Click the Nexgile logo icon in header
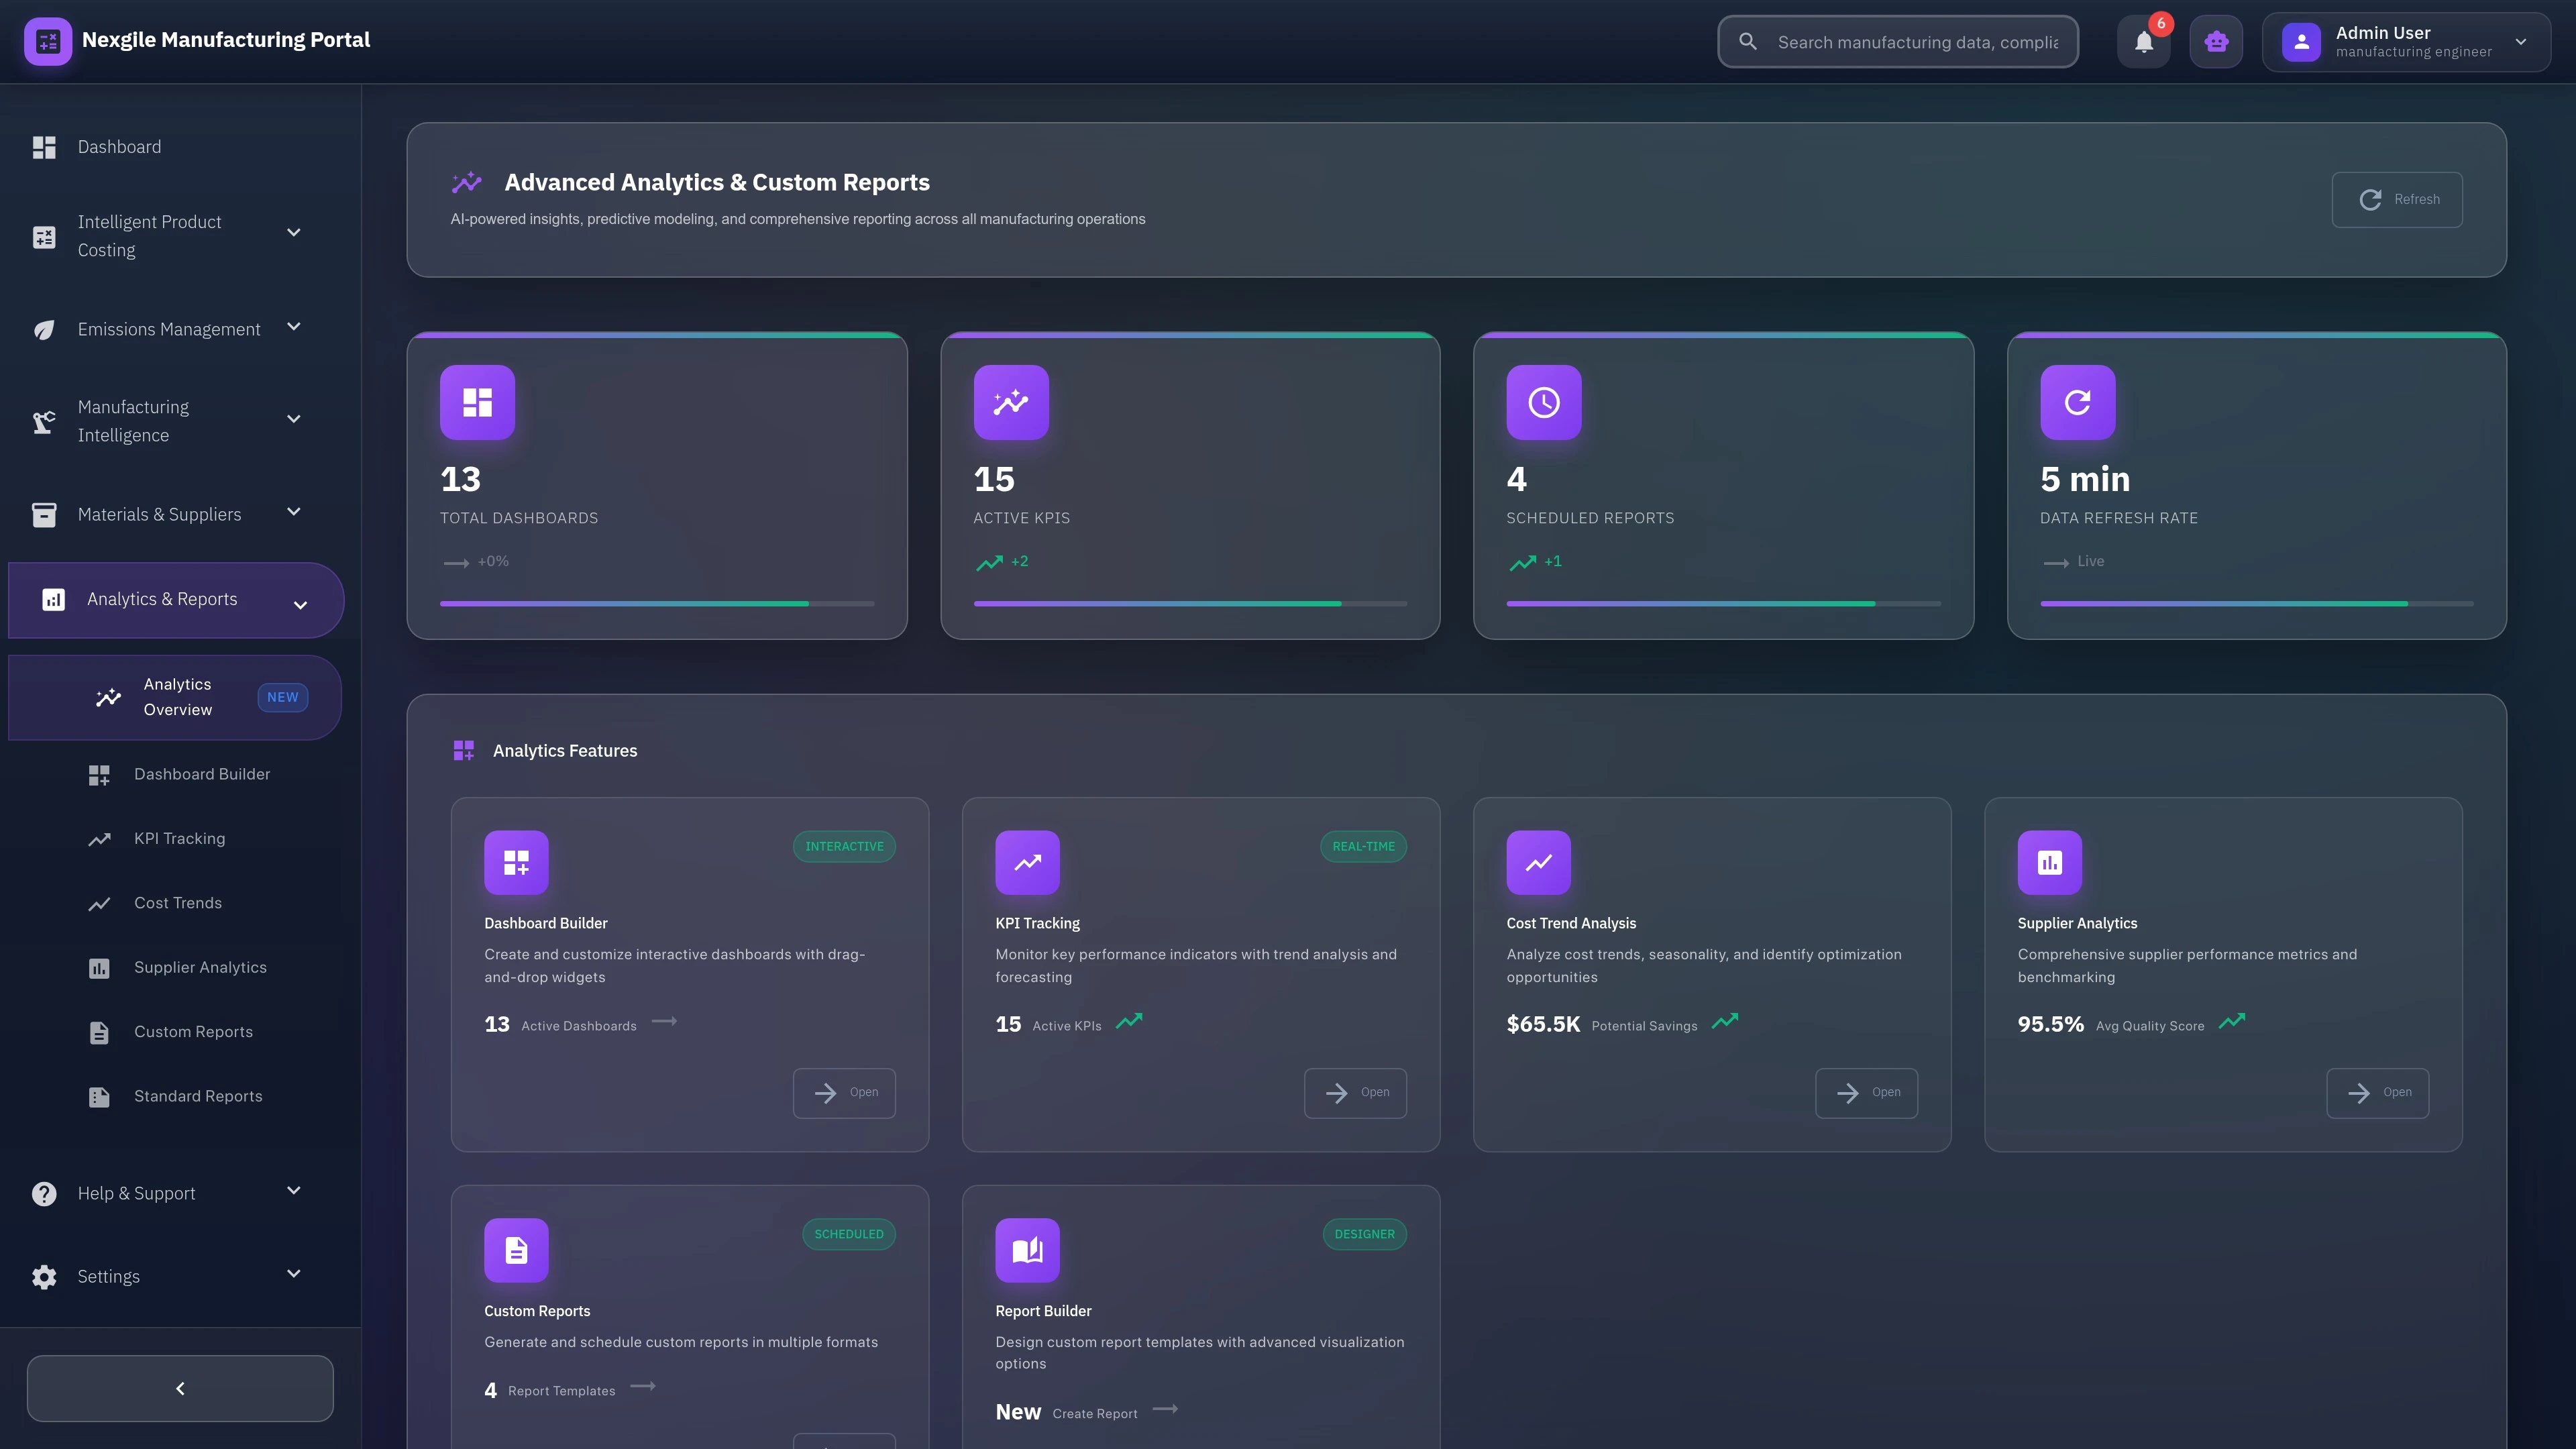 coord(48,41)
